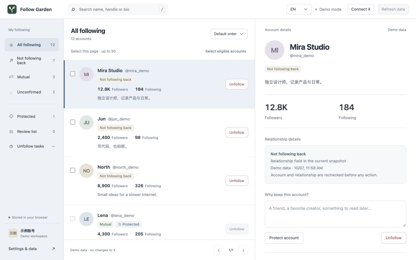Click the search name, handle or bio field
416x260 pixels.
[118, 9]
